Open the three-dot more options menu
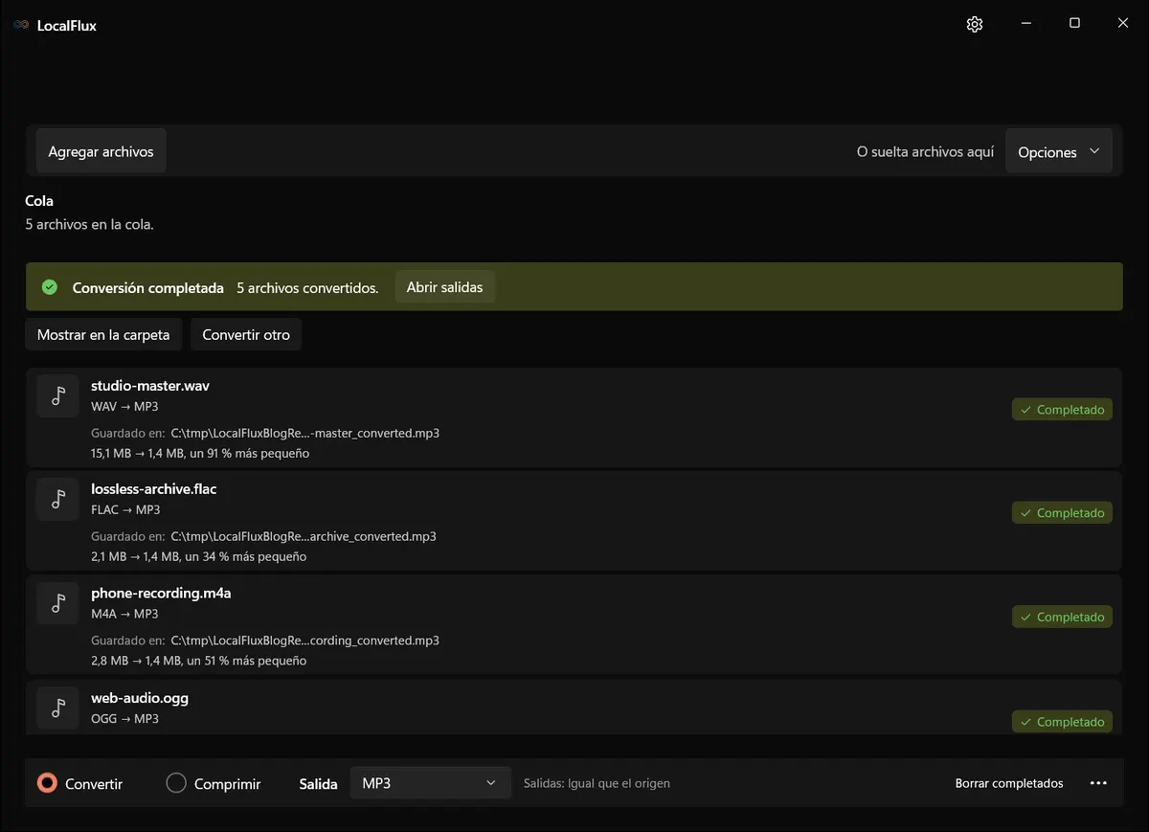 [x=1098, y=783]
